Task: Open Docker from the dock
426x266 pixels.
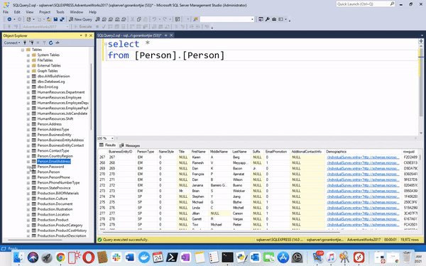Action: tap(144, 257)
